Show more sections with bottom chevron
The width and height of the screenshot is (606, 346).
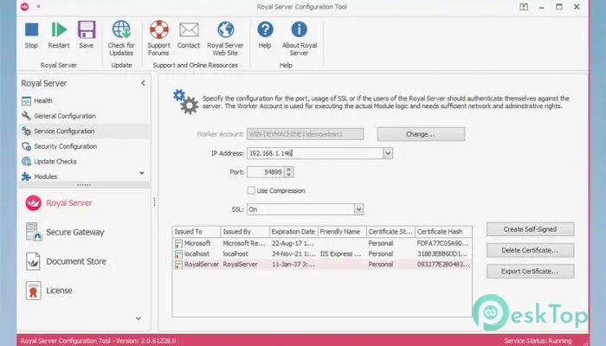click(139, 318)
